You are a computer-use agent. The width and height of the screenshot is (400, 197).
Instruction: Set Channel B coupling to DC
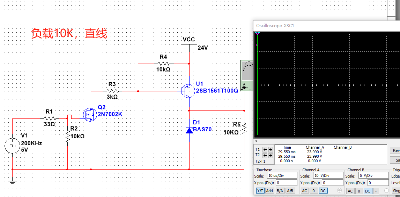click(x=368, y=191)
